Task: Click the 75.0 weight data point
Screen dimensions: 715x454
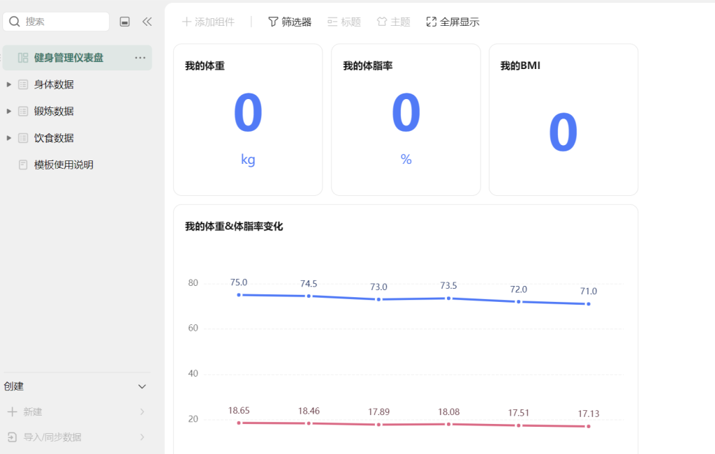Action: click(x=239, y=295)
